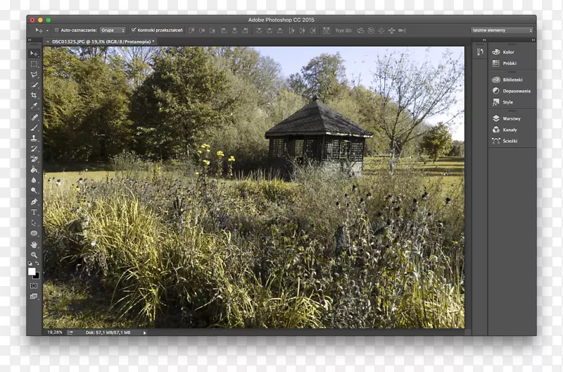Image resolution: width=563 pixels, height=372 pixels.
Task: Enable the Auto-zaznaczanie checkbox
Action: 57,30
